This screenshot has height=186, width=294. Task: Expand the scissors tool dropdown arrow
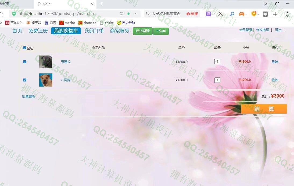[x=225, y=14]
